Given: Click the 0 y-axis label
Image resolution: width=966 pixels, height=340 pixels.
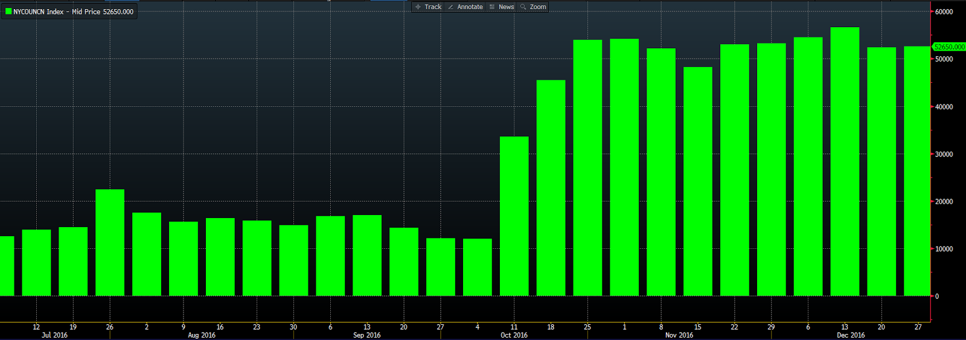Looking at the screenshot, I should click(937, 297).
